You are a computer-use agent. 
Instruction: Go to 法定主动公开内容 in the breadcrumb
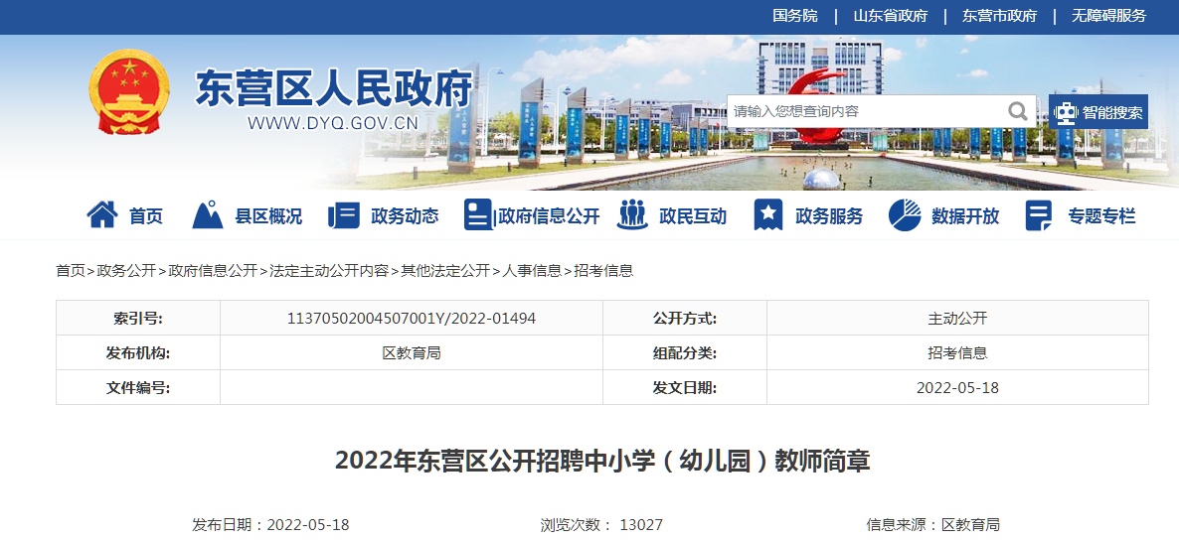tap(329, 271)
